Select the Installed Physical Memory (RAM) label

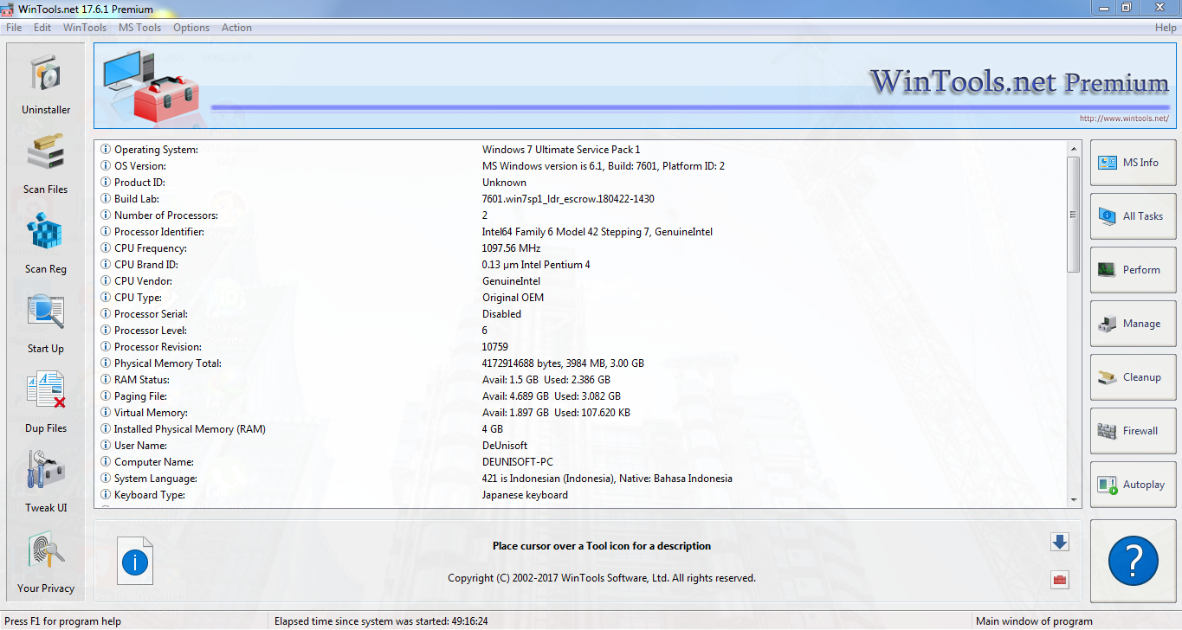190,429
